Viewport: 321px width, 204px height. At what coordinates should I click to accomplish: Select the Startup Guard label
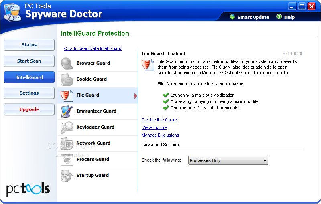click(x=93, y=175)
